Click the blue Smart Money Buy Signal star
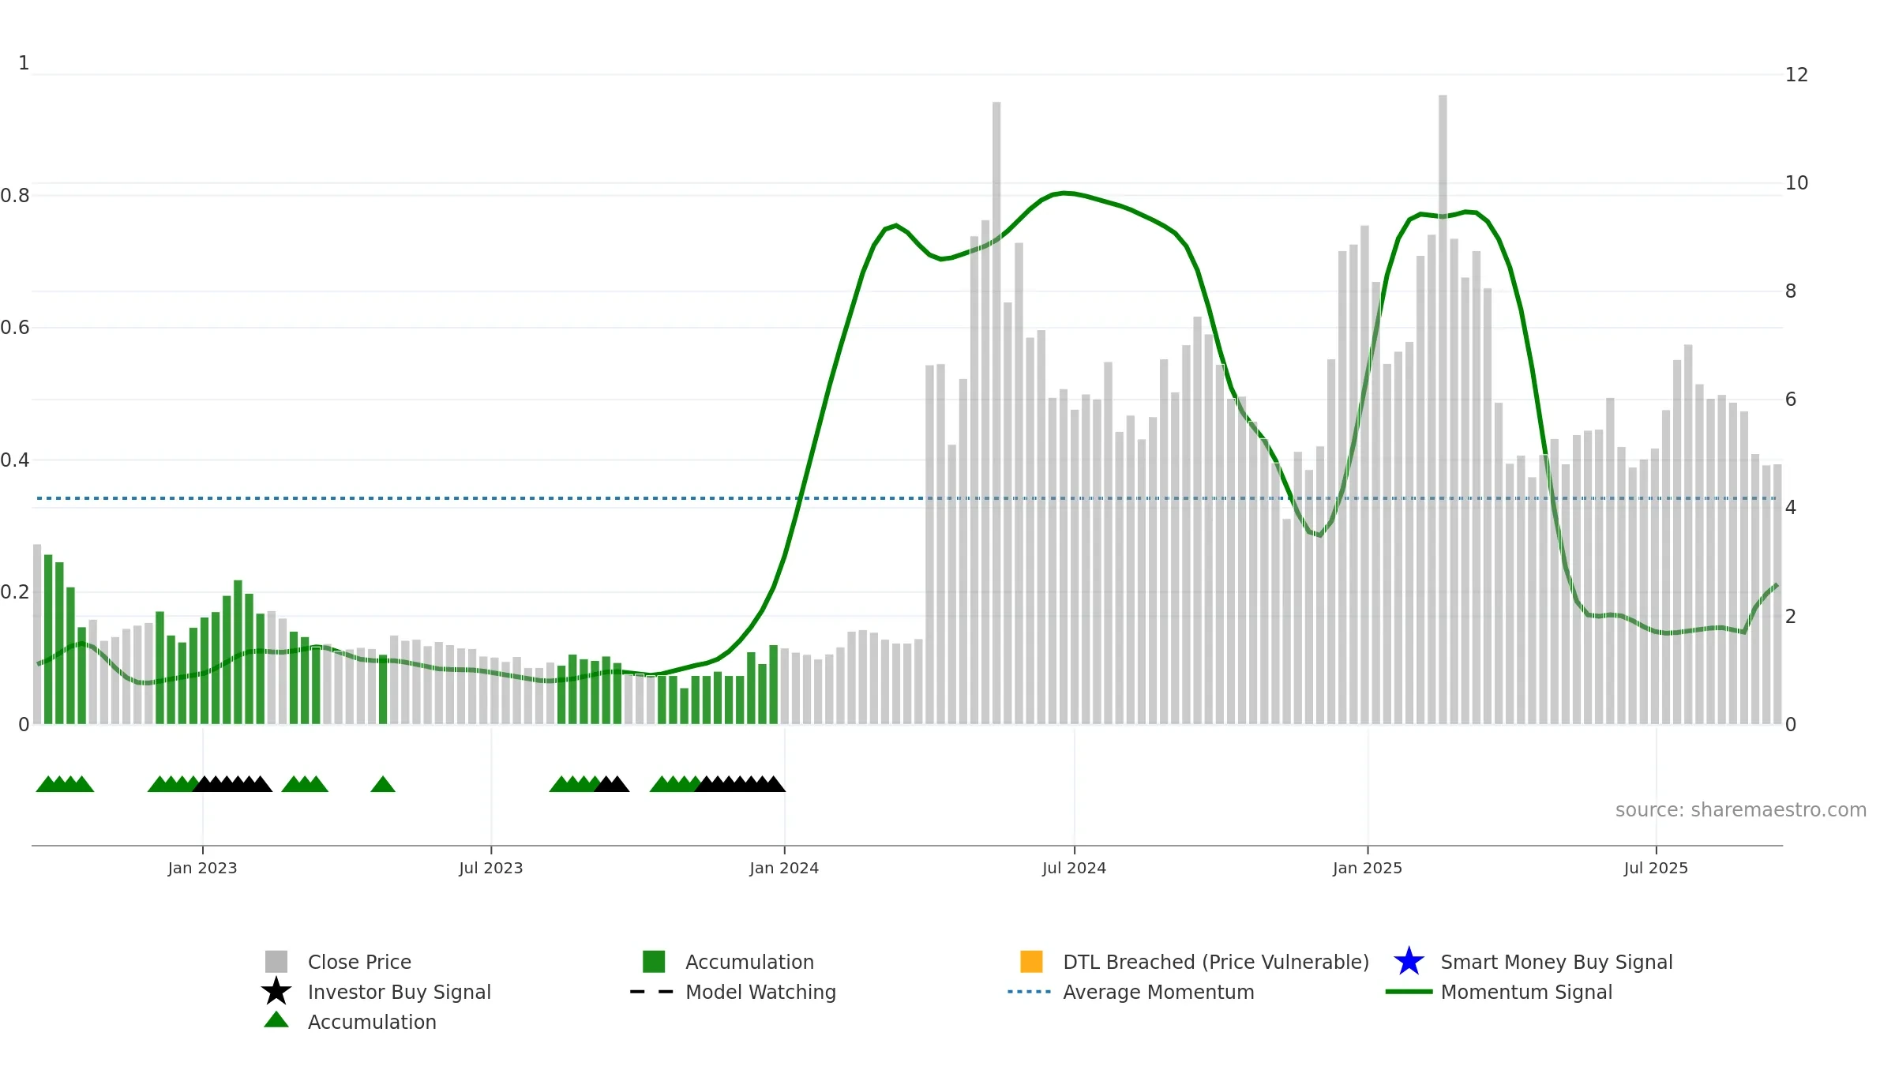Screen dimensions: 1895x1066 [x=1409, y=961]
